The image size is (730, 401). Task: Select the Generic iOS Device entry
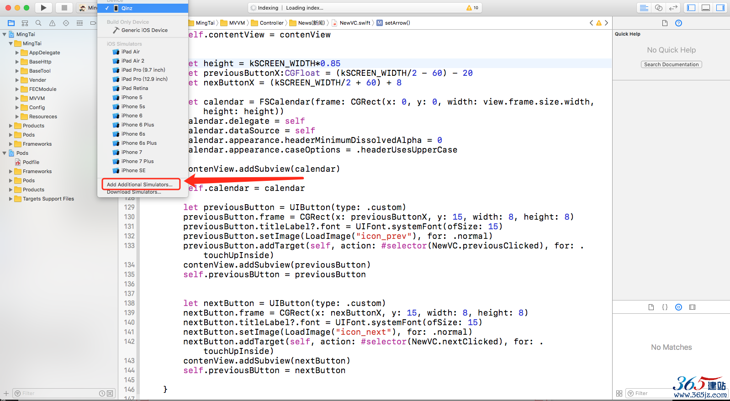pyautogui.click(x=144, y=30)
